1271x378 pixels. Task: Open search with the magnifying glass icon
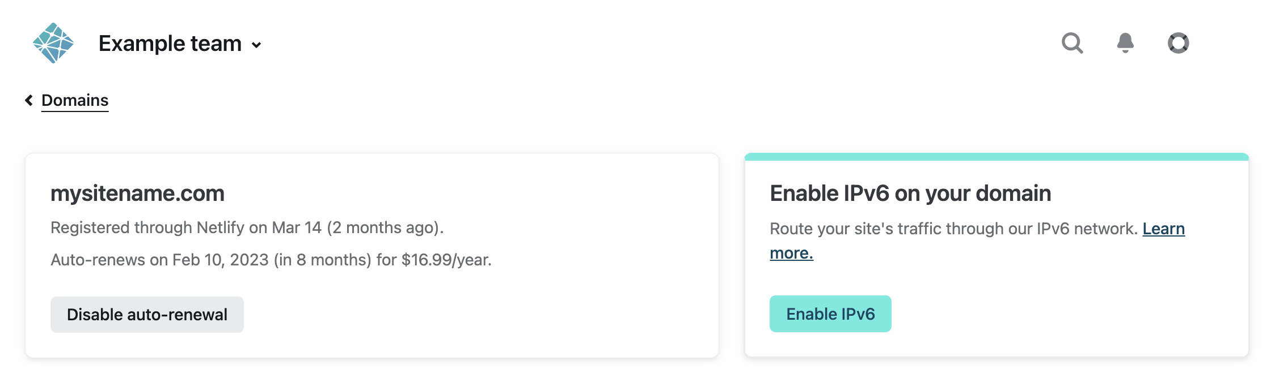point(1072,43)
